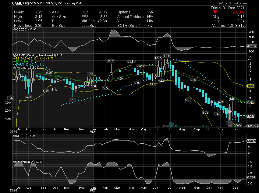Viewport: 259px width, 193px height.
Task: Click the High value 3.48
Action: (x=39, y=17)
